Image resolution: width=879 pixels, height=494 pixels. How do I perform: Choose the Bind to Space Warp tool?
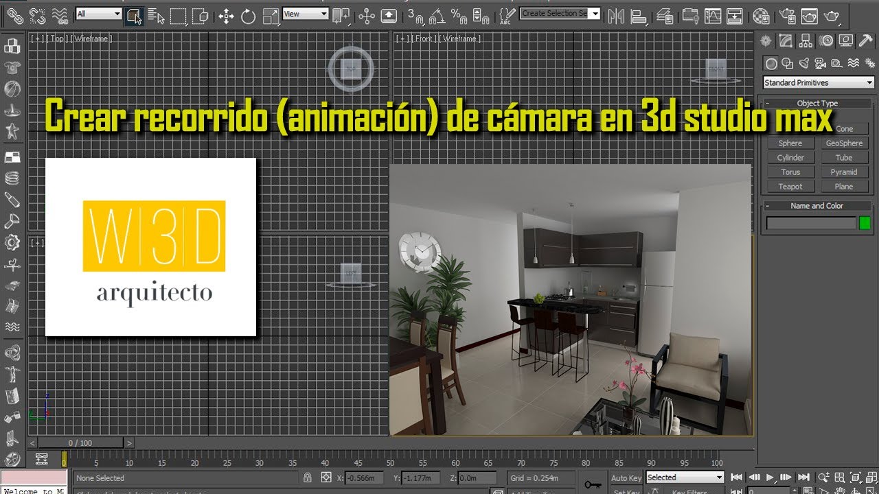coord(60,15)
